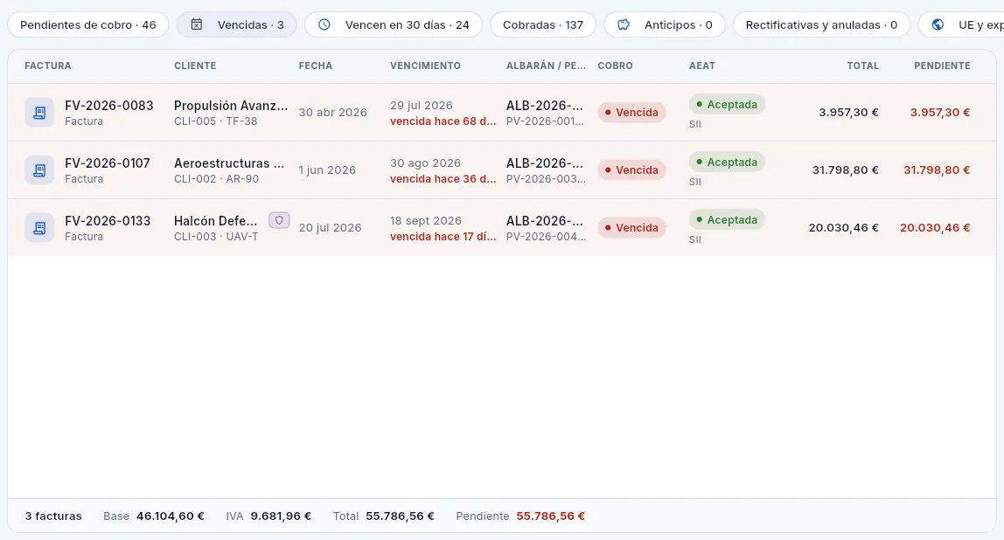Sort by the TOTAL column header
This screenshot has width=1004, height=540.
[x=862, y=66]
